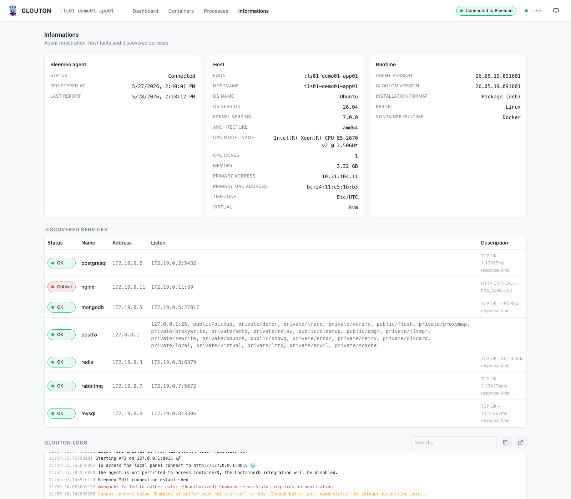Click the mongodb service name
The image size is (571, 499).
pos(92,307)
